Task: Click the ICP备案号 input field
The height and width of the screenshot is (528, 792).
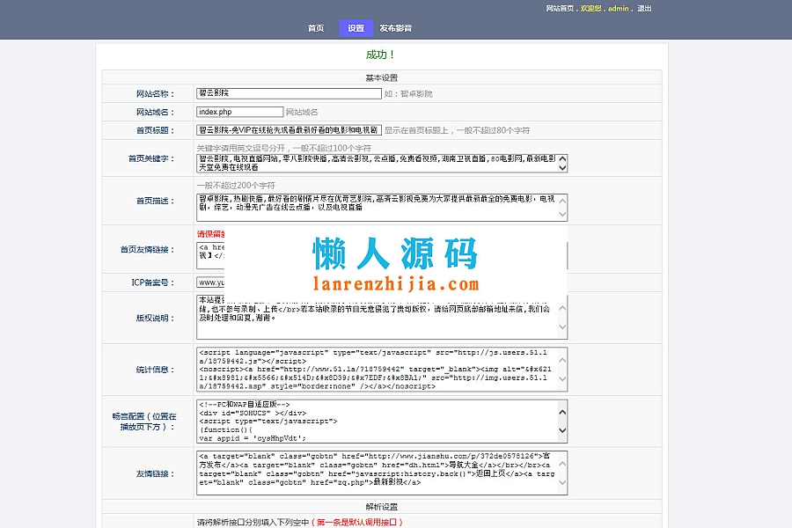Action: coord(210,282)
